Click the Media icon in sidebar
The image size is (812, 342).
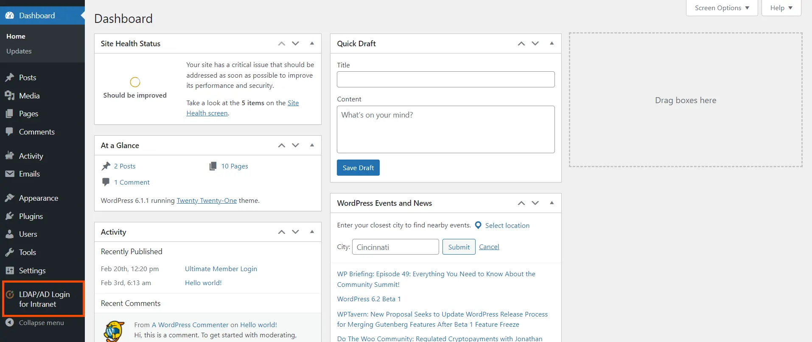(10, 96)
